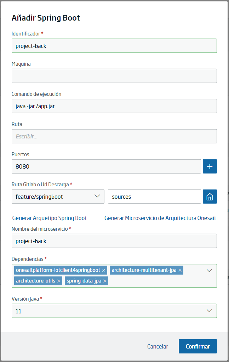The height and width of the screenshot is (362, 229).
Task: Open the feature/springboot branch dropdown
Action: coord(58,197)
